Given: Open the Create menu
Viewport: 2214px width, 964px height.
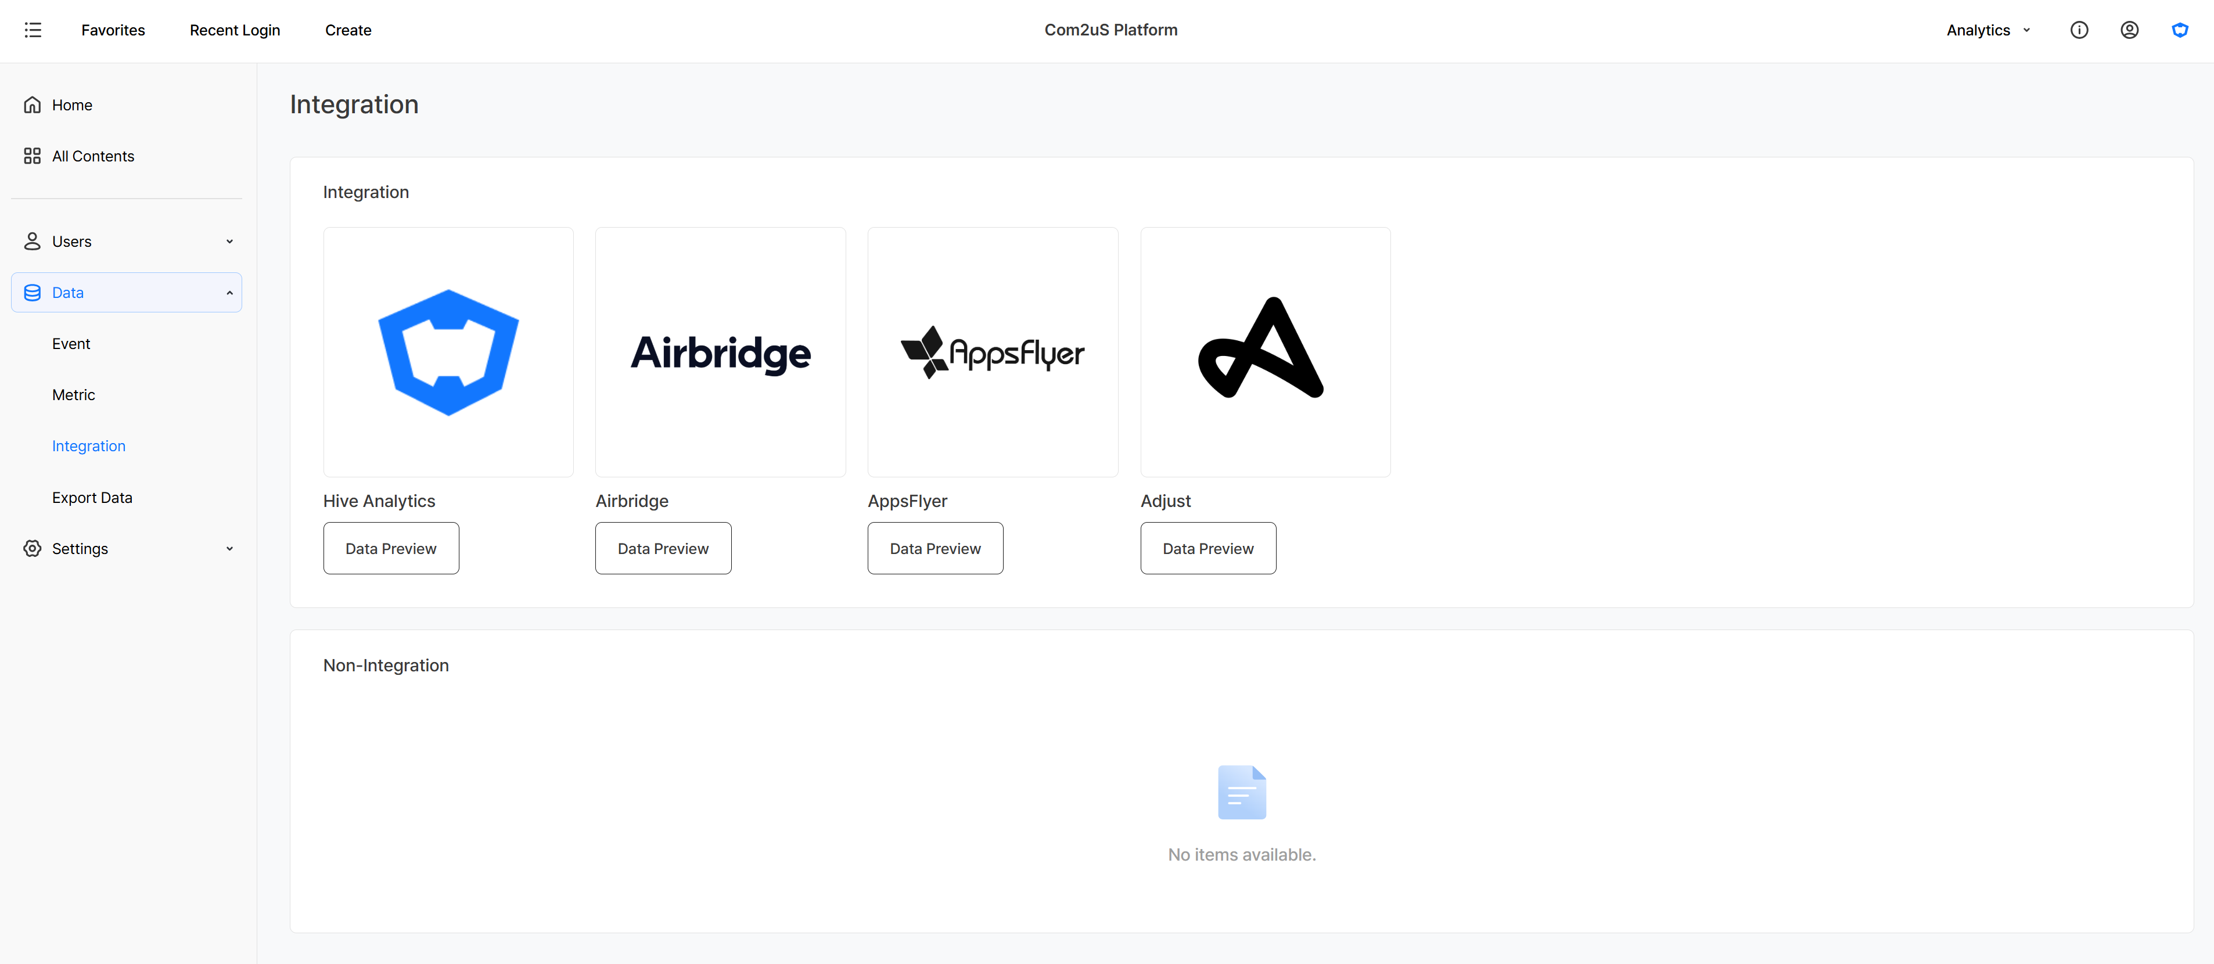Looking at the screenshot, I should click(x=348, y=30).
